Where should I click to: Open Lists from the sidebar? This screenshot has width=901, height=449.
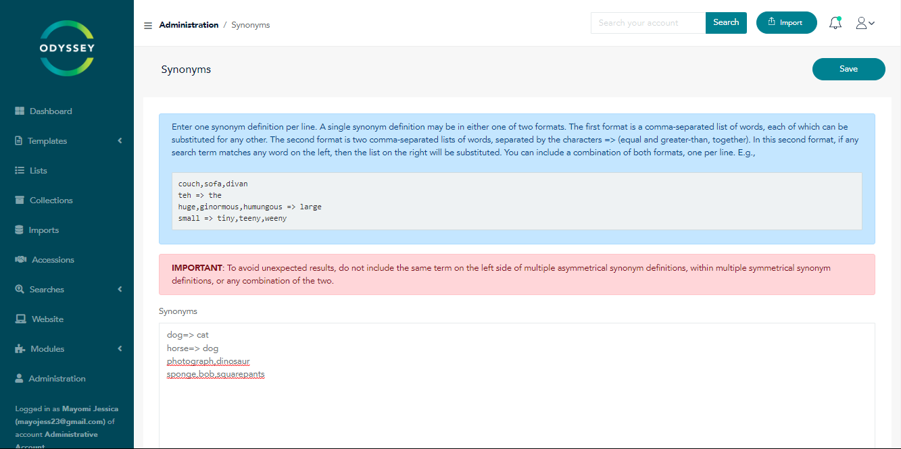39,171
